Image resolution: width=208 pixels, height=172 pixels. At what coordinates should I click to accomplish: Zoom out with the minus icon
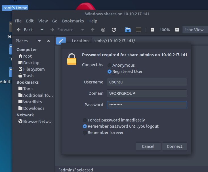pyautogui.click(x=152, y=30)
